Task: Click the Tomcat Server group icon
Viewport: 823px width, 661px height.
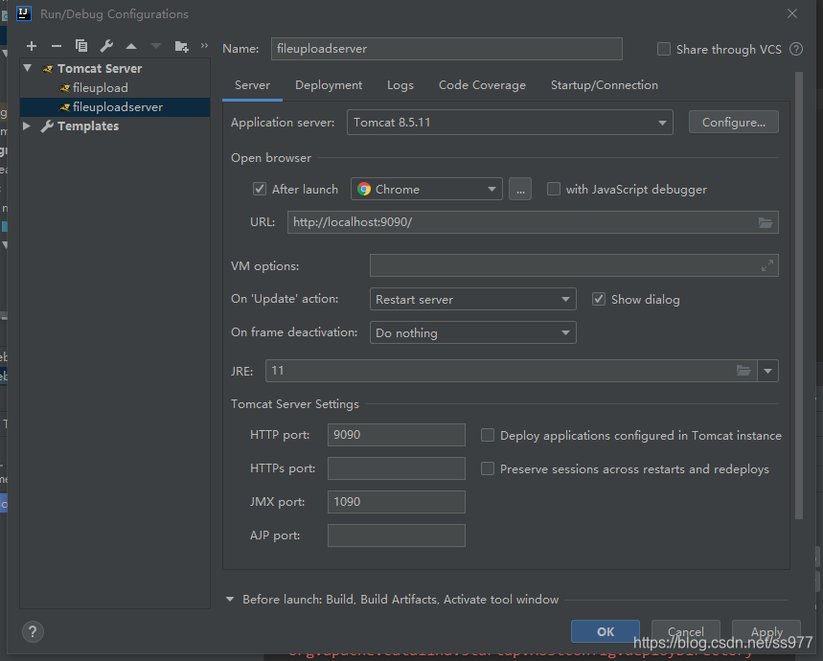Action: tap(48, 69)
